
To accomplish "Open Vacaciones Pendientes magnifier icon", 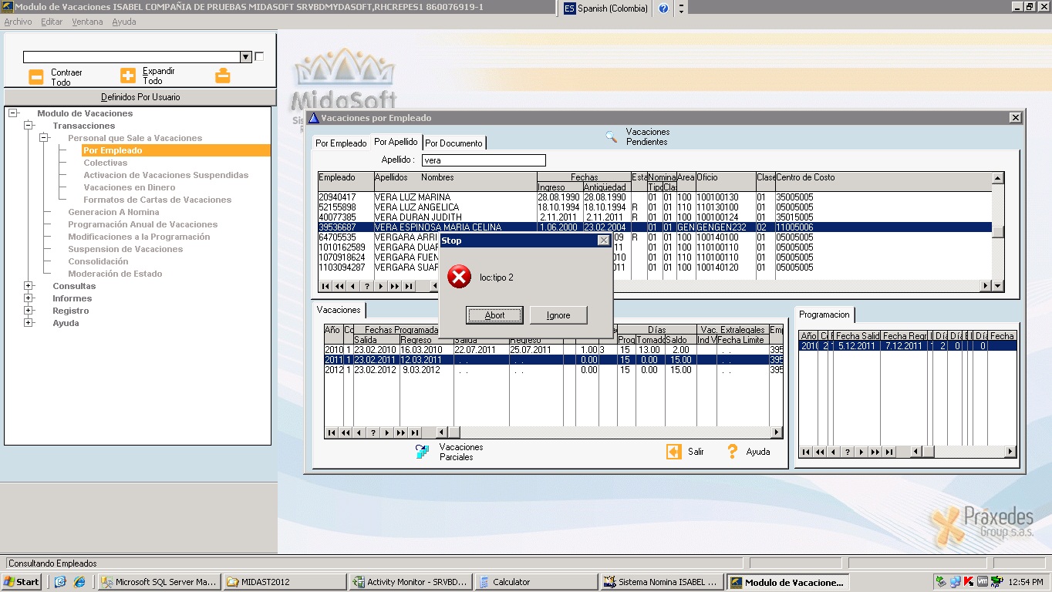I will pos(612,137).
